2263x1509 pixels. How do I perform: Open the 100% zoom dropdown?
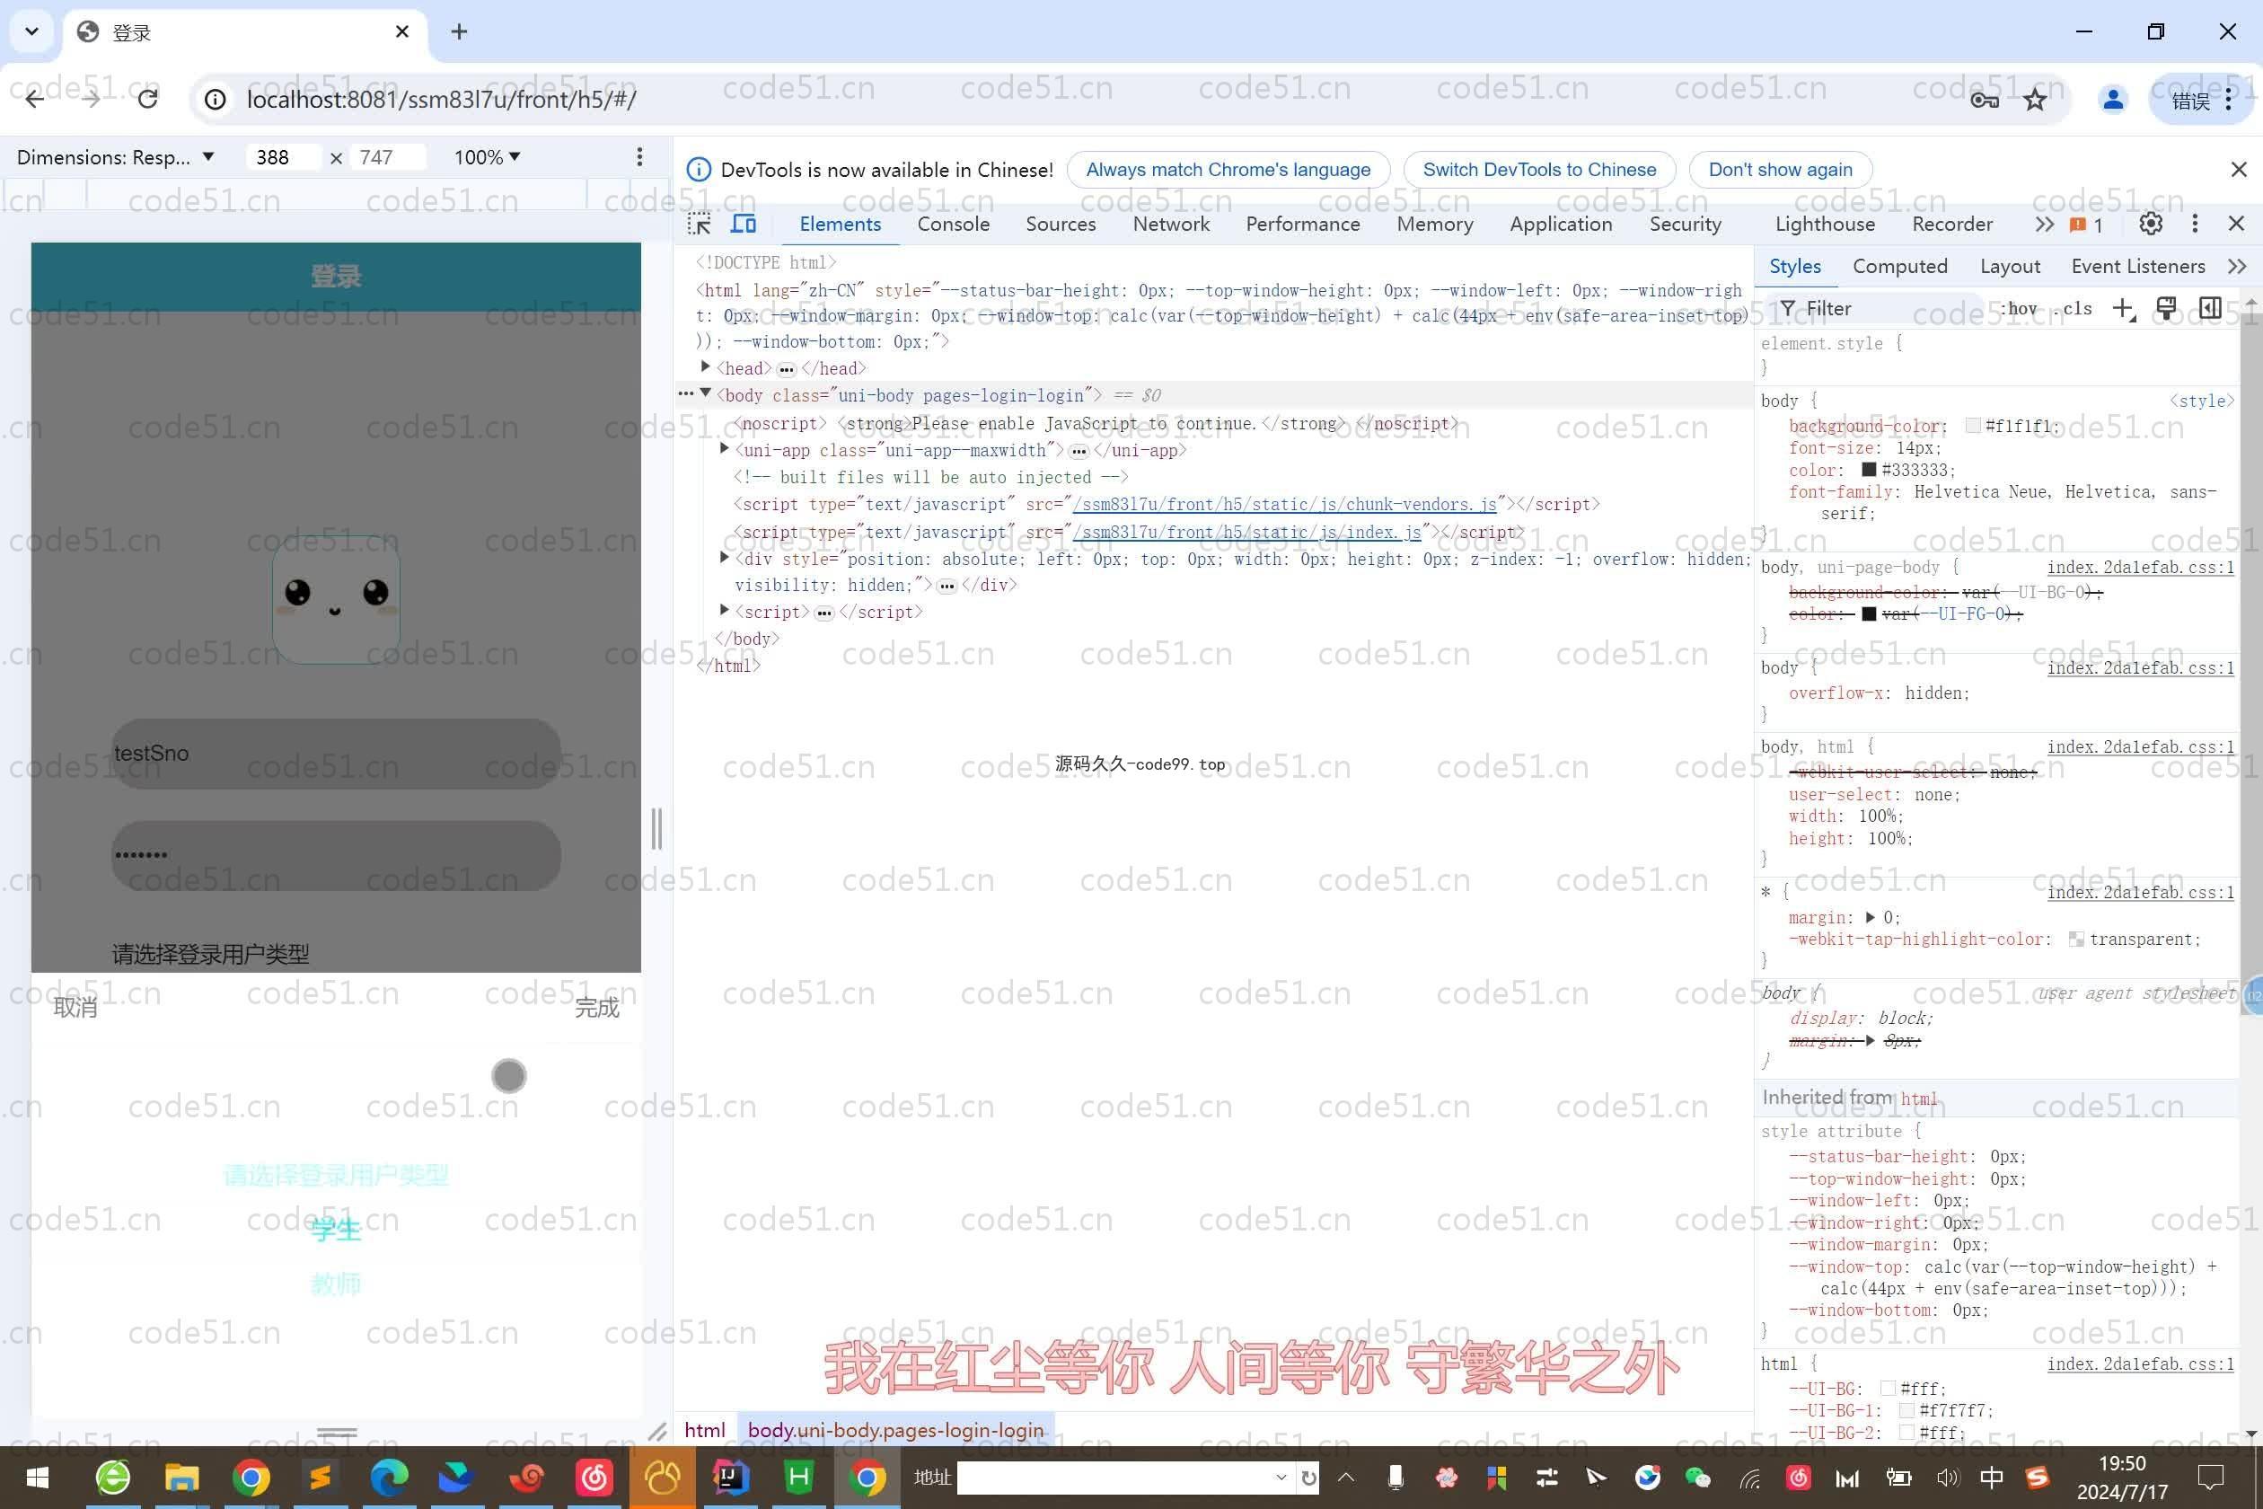pyautogui.click(x=487, y=157)
